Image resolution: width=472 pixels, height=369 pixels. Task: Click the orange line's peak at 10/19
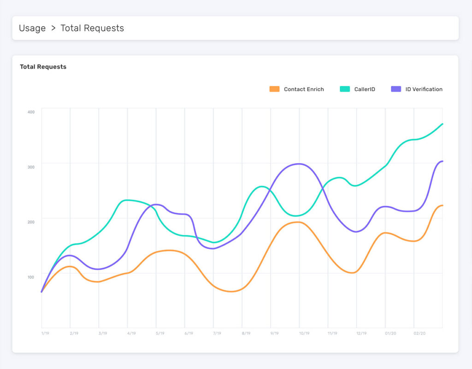coord(299,222)
